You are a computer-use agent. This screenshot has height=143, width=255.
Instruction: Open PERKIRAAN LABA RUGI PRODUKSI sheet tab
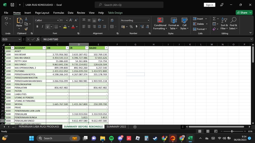[39, 127]
